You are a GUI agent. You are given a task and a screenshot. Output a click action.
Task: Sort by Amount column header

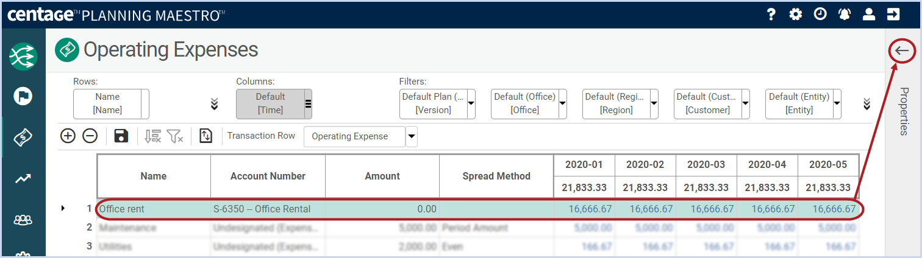coord(382,176)
